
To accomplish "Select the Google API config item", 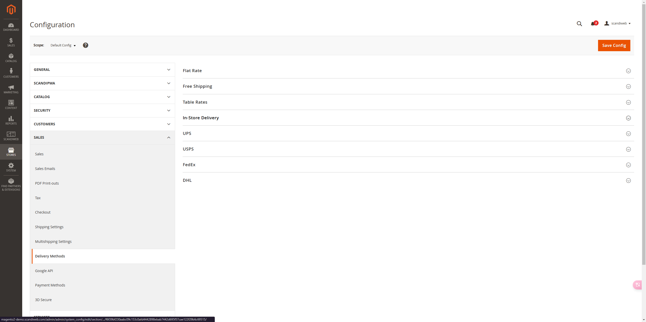I will pyautogui.click(x=103, y=271).
